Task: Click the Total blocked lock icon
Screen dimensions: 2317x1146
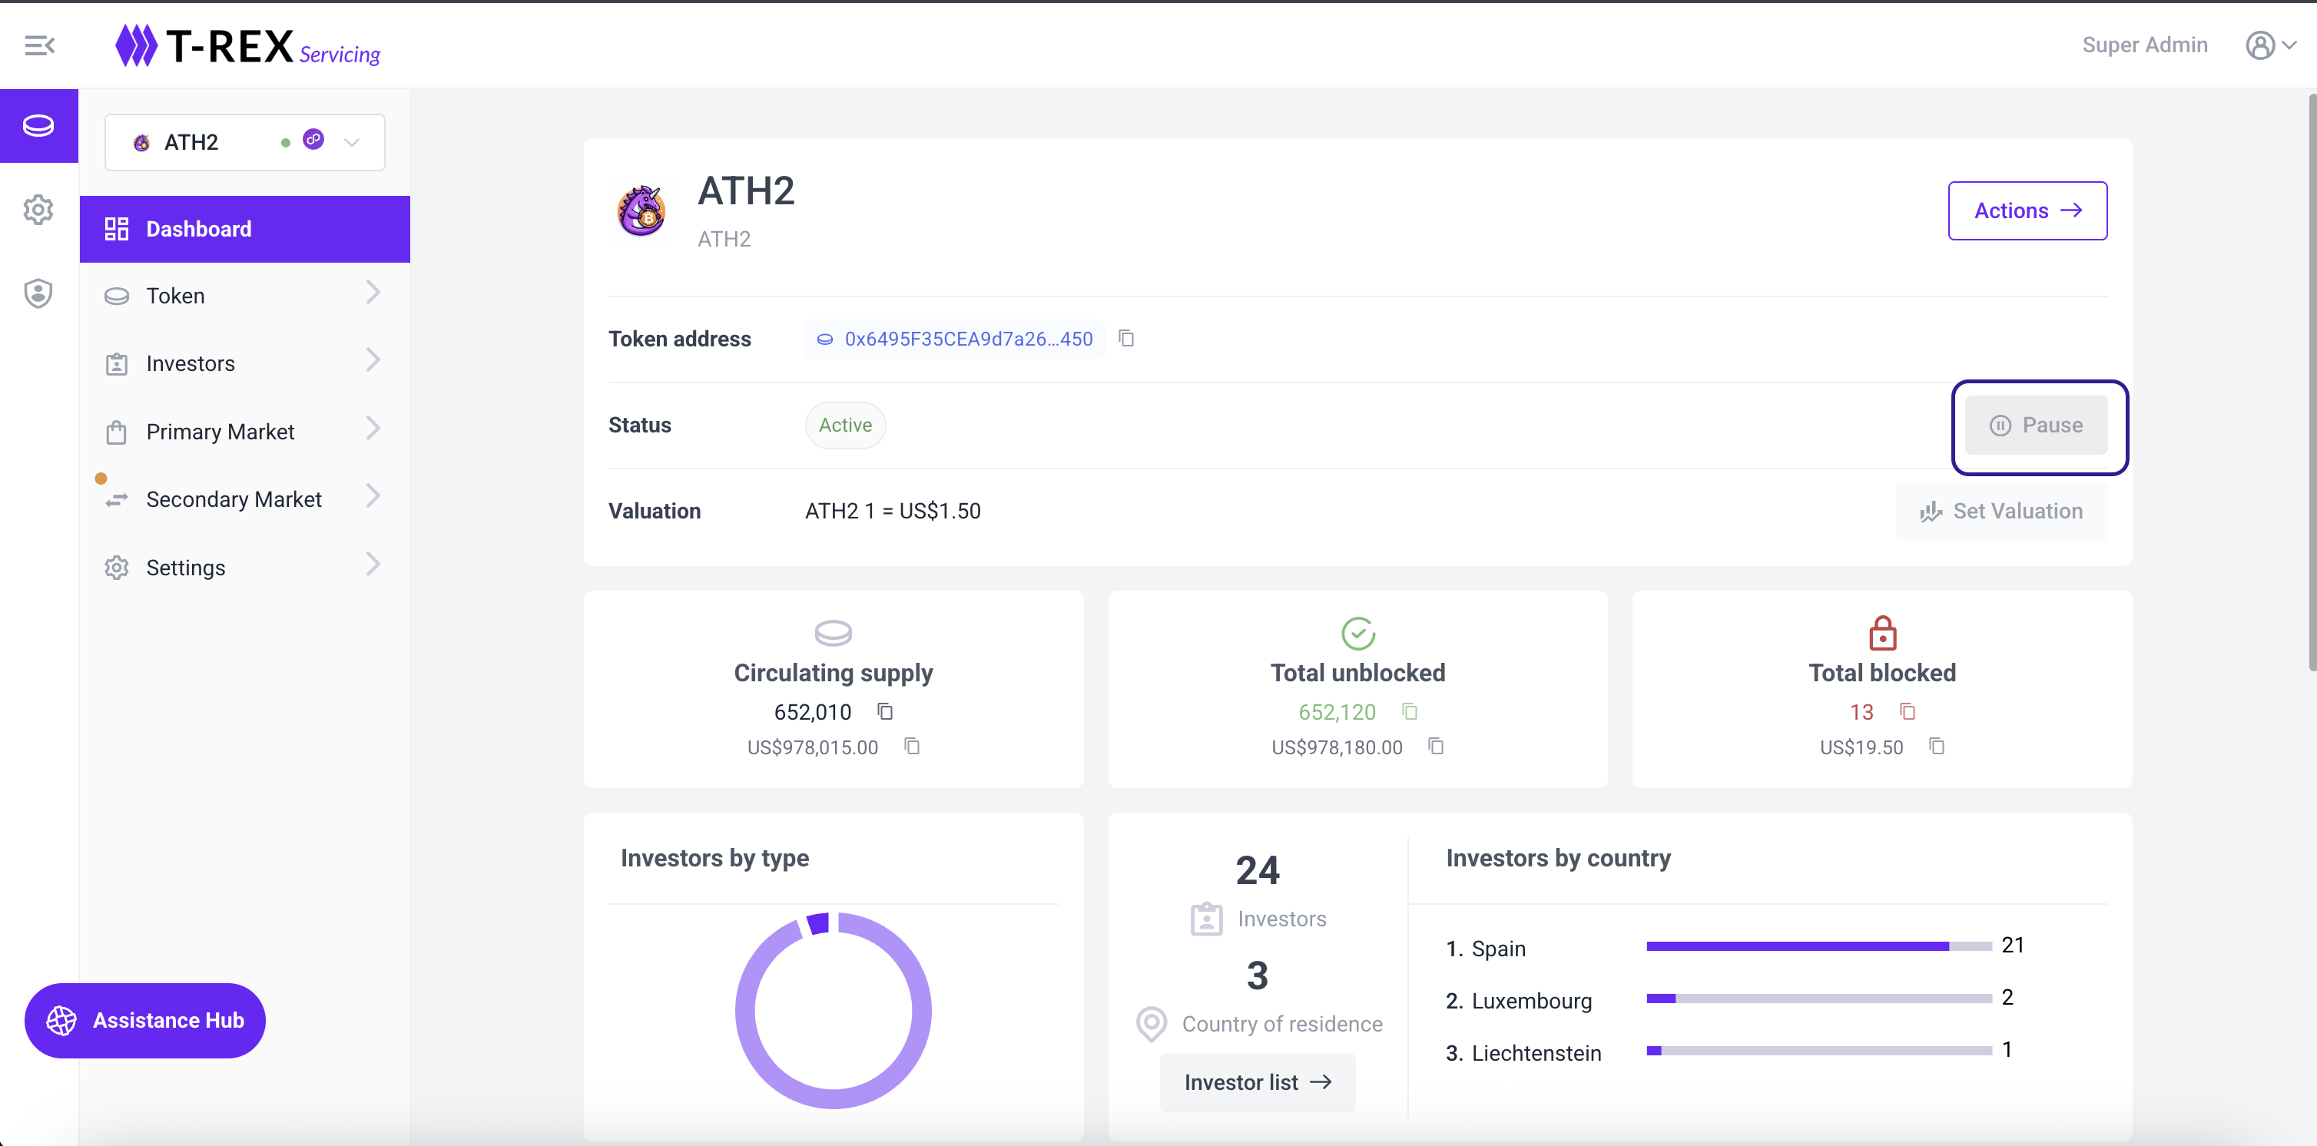Action: tap(1882, 632)
